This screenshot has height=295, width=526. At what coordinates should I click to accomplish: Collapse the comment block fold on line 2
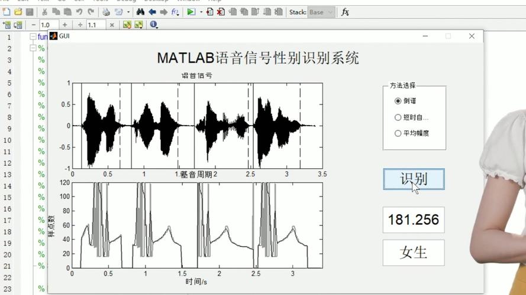(33, 48)
